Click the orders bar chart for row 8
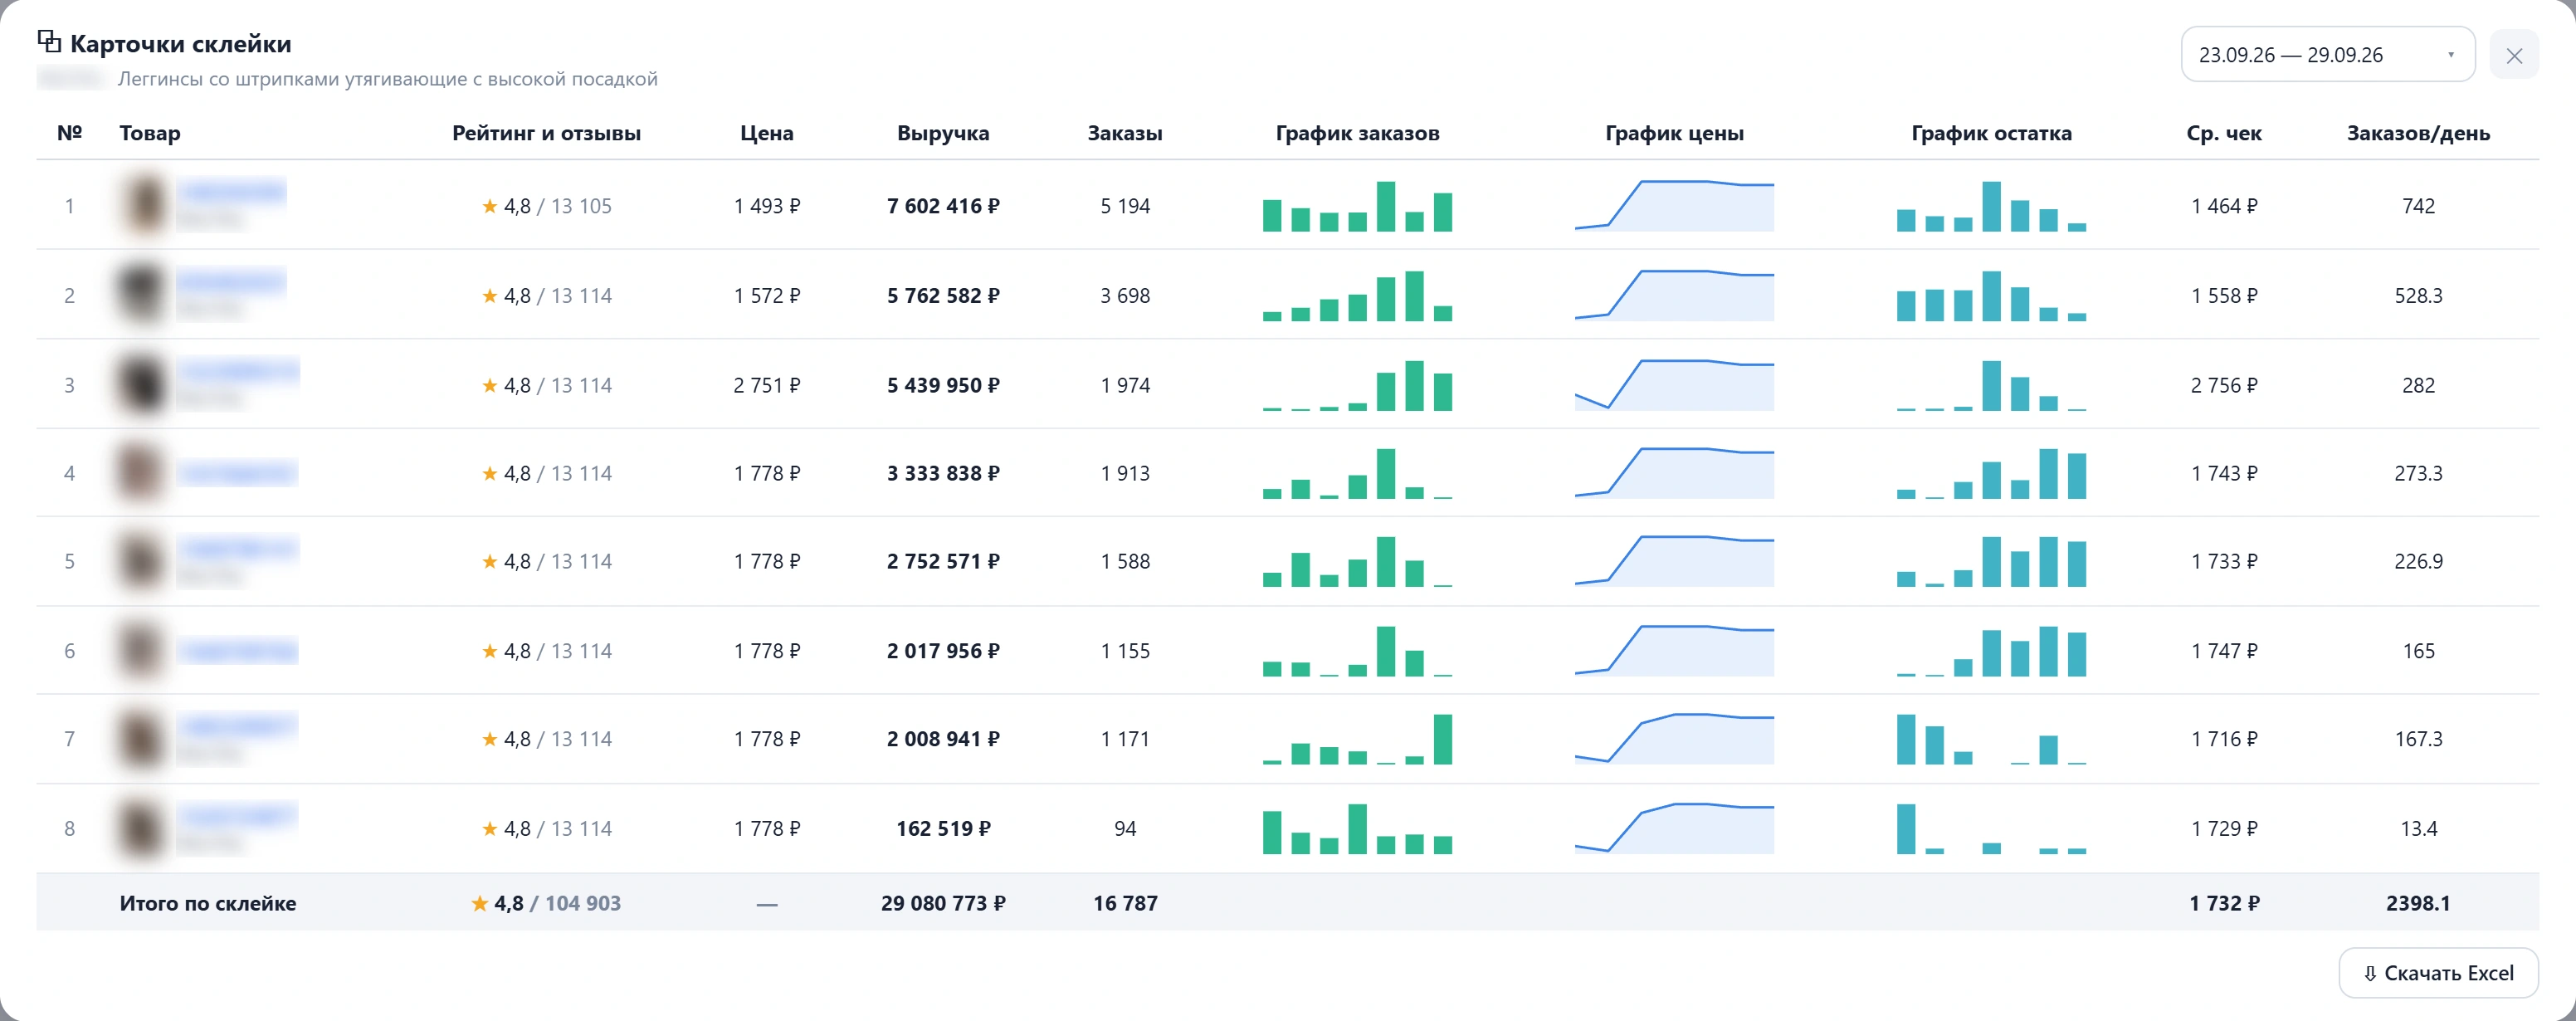 click(1357, 828)
